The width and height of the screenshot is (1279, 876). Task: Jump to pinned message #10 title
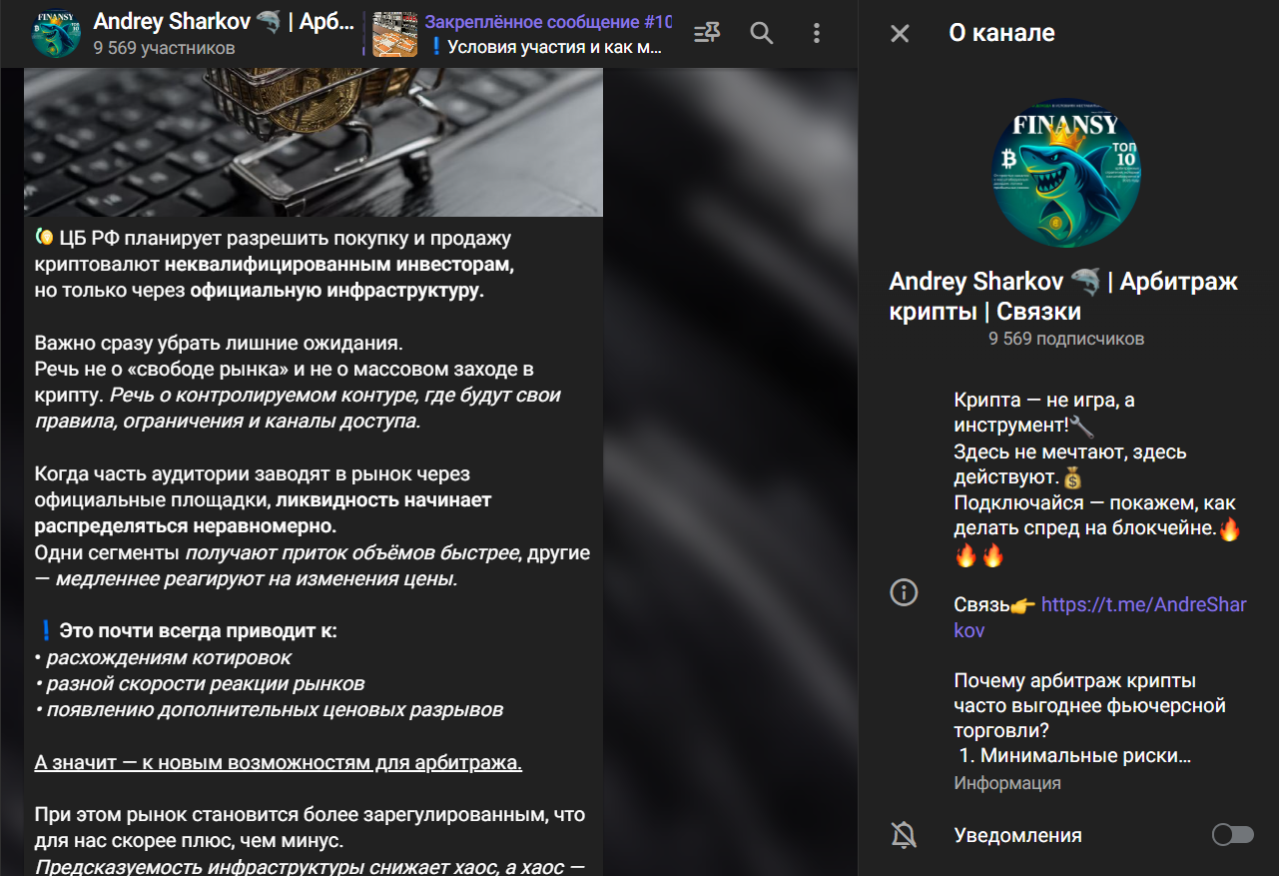click(548, 22)
